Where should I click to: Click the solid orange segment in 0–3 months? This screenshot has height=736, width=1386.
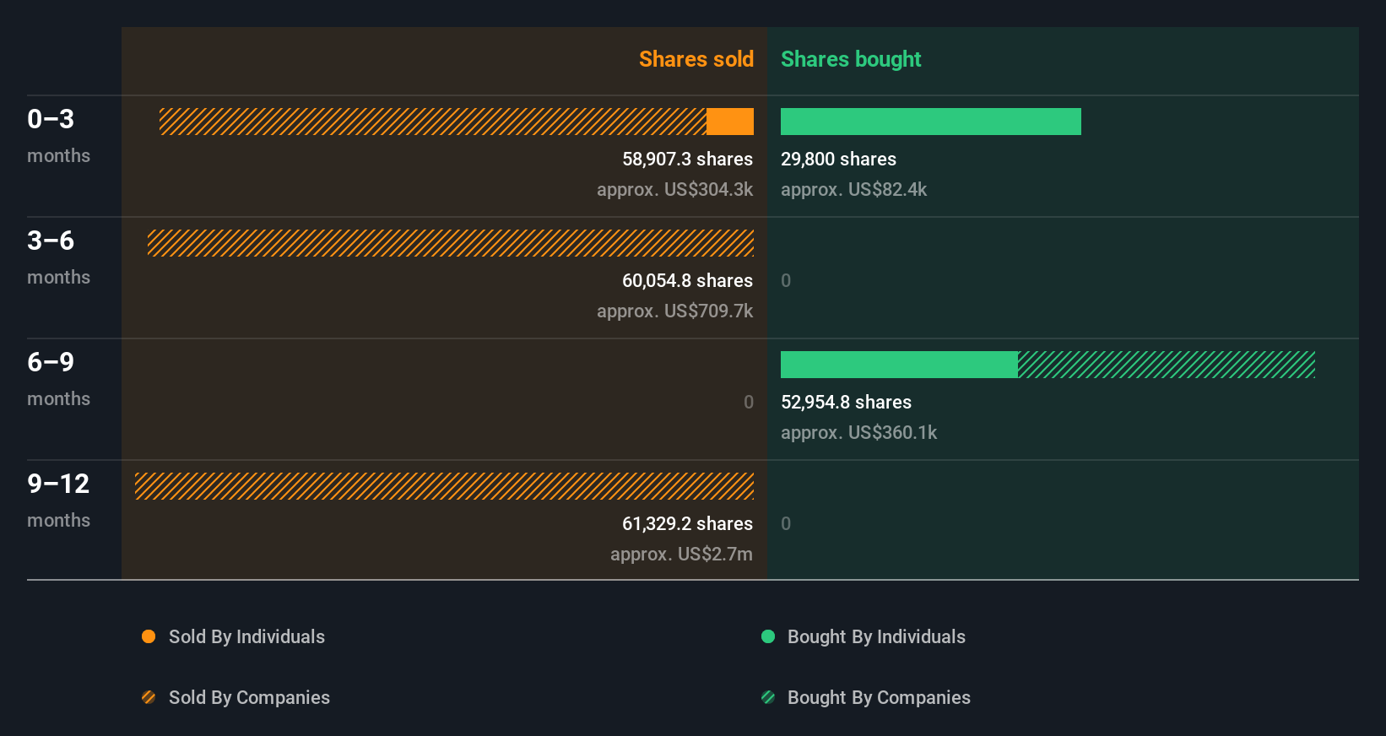point(730,122)
